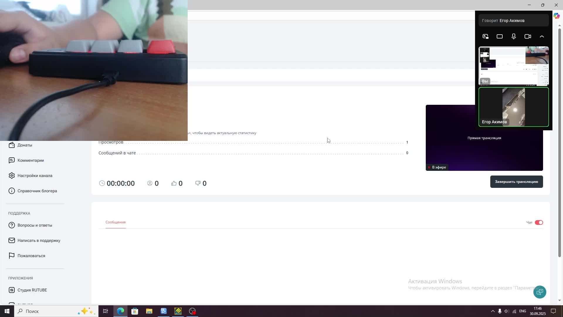Click the ПРИЛОЖЕНИЯ section header
The width and height of the screenshot is (563, 317).
coord(21,278)
